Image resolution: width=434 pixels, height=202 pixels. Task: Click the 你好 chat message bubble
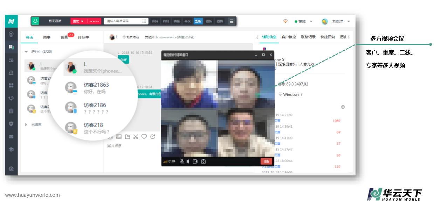pyautogui.click(x=123, y=60)
